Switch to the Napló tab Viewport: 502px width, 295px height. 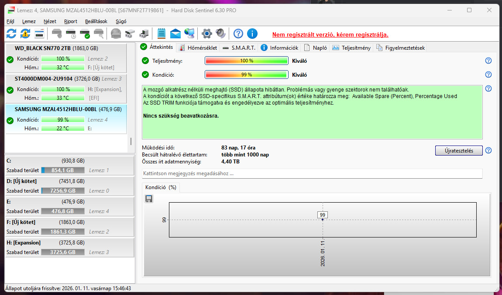(315, 48)
